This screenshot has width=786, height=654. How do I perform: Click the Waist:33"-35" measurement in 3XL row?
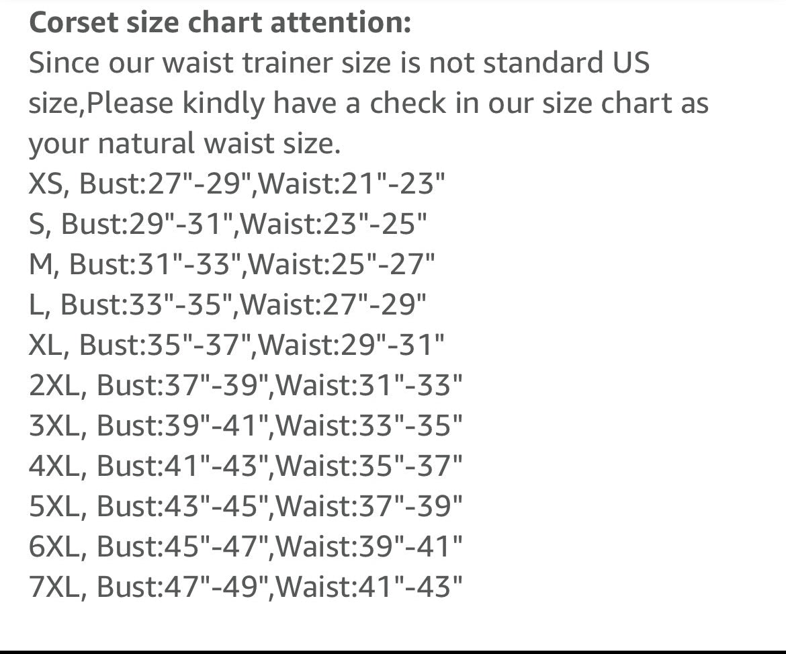(x=369, y=426)
